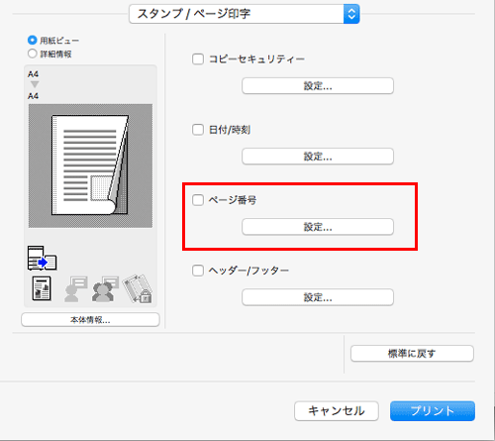Screen dimensions: 495x441
Task: Click the down arrow between A4 sizes
Action: (x=35, y=84)
